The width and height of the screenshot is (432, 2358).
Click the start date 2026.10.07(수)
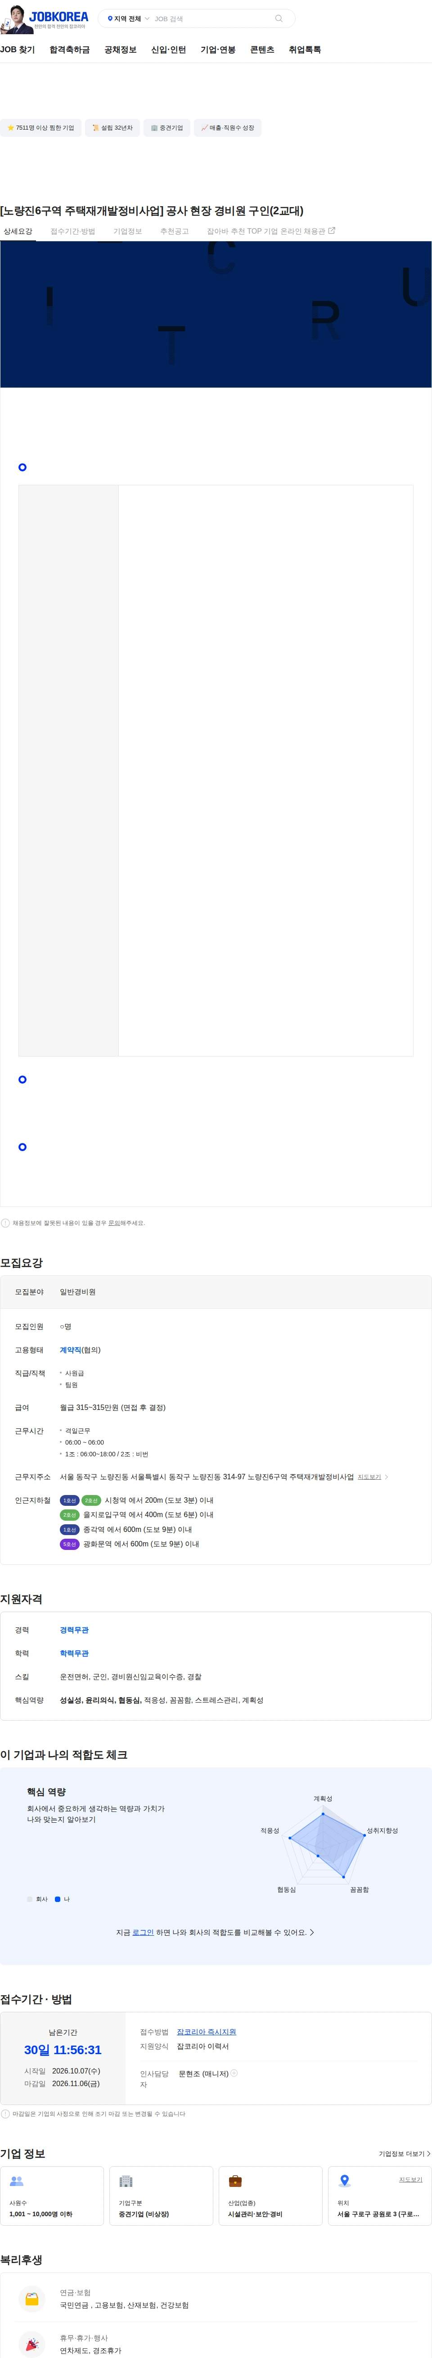click(x=76, y=2071)
